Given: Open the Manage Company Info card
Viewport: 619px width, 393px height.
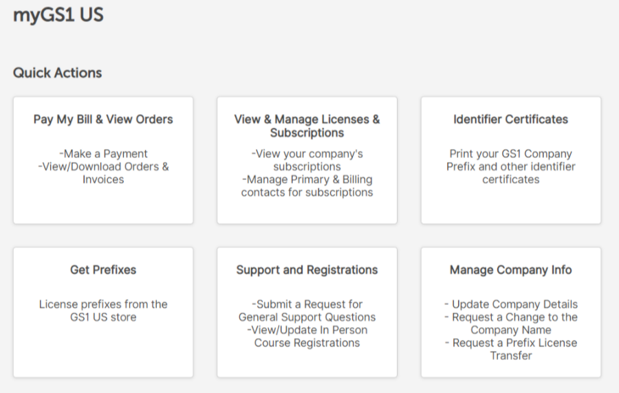Looking at the screenshot, I should tap(511, 313).
